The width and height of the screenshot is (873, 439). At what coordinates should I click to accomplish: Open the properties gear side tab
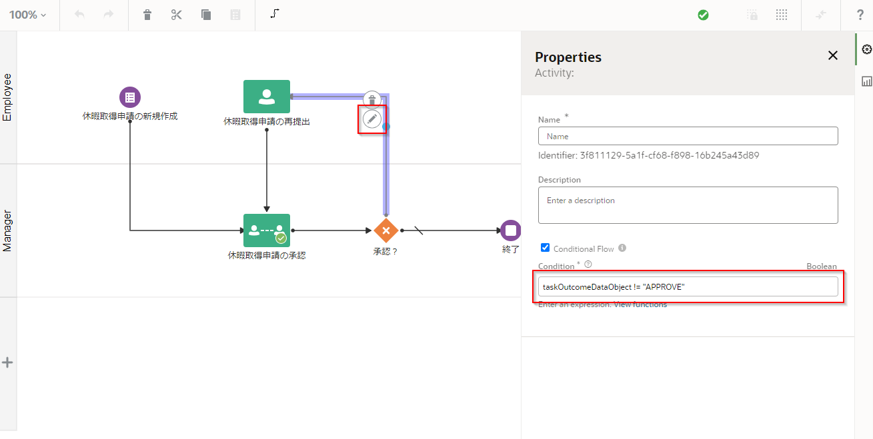(866, 49)
